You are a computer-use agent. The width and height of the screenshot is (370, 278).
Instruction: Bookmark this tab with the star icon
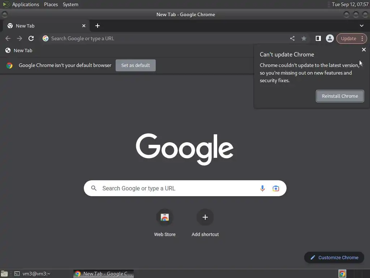pyautogui.click(x=304, y=38)
